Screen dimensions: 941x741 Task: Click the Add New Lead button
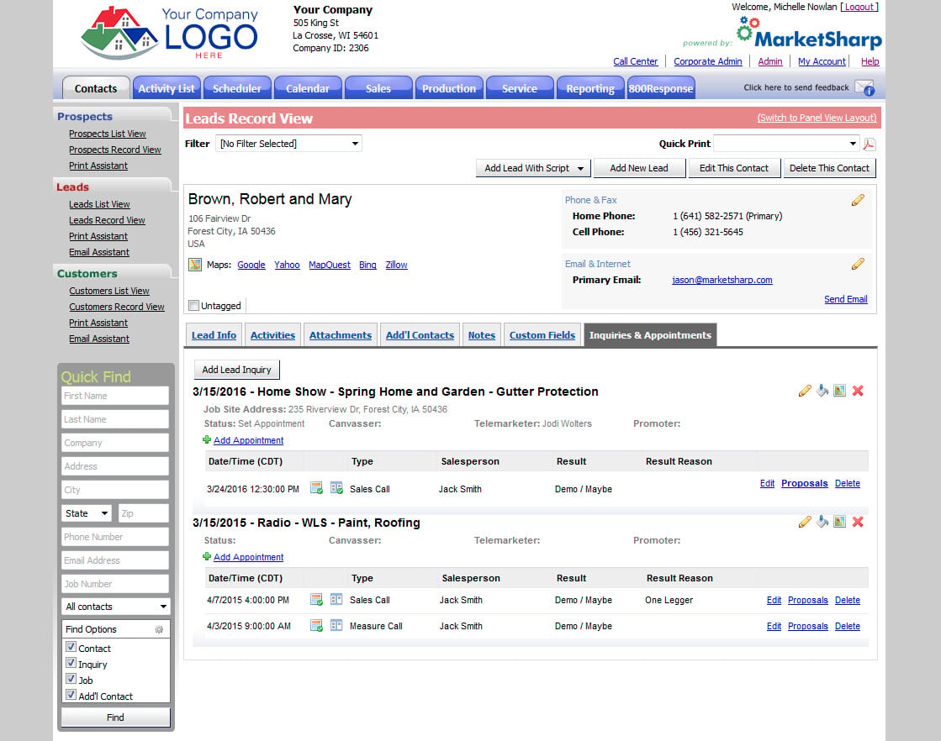point(639,169)
